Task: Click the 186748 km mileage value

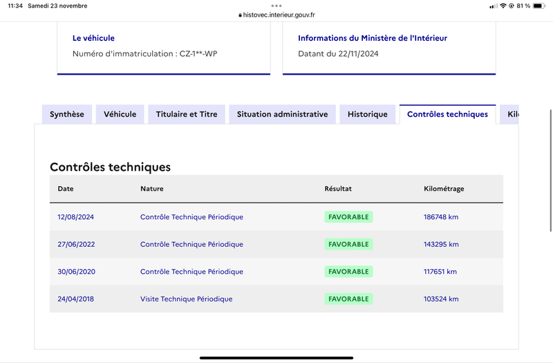Action: 441,217
